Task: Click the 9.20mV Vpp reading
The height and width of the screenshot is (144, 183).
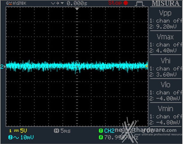Action: pyautogui.click(x=166, y=27)
